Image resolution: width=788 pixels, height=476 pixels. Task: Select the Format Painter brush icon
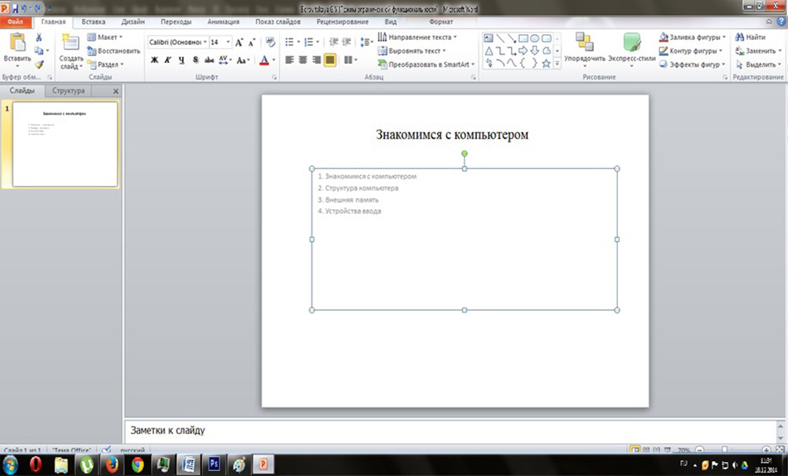(x=39, y=64)
